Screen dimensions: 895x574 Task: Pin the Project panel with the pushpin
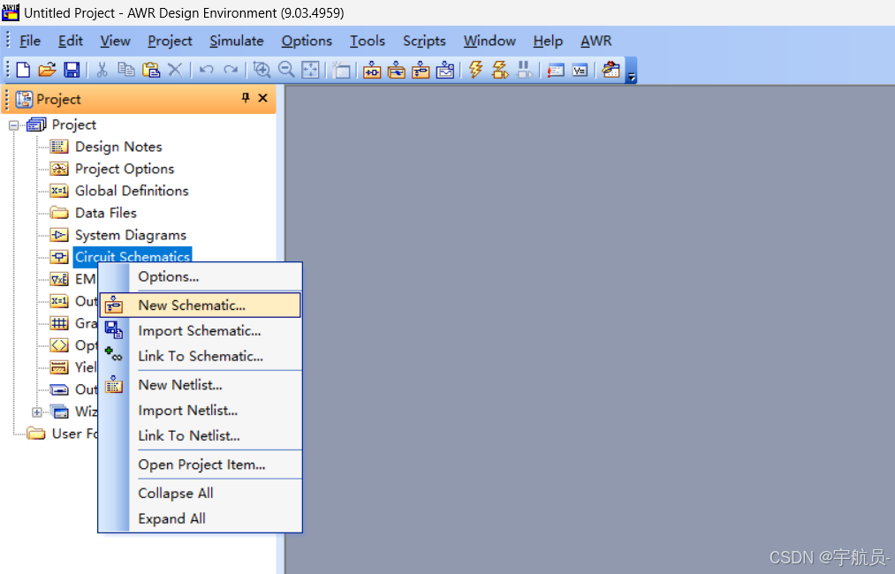(x=246, y=97)
